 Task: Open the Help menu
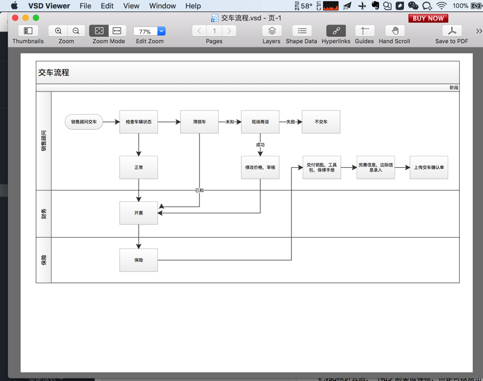coord(193,6)
